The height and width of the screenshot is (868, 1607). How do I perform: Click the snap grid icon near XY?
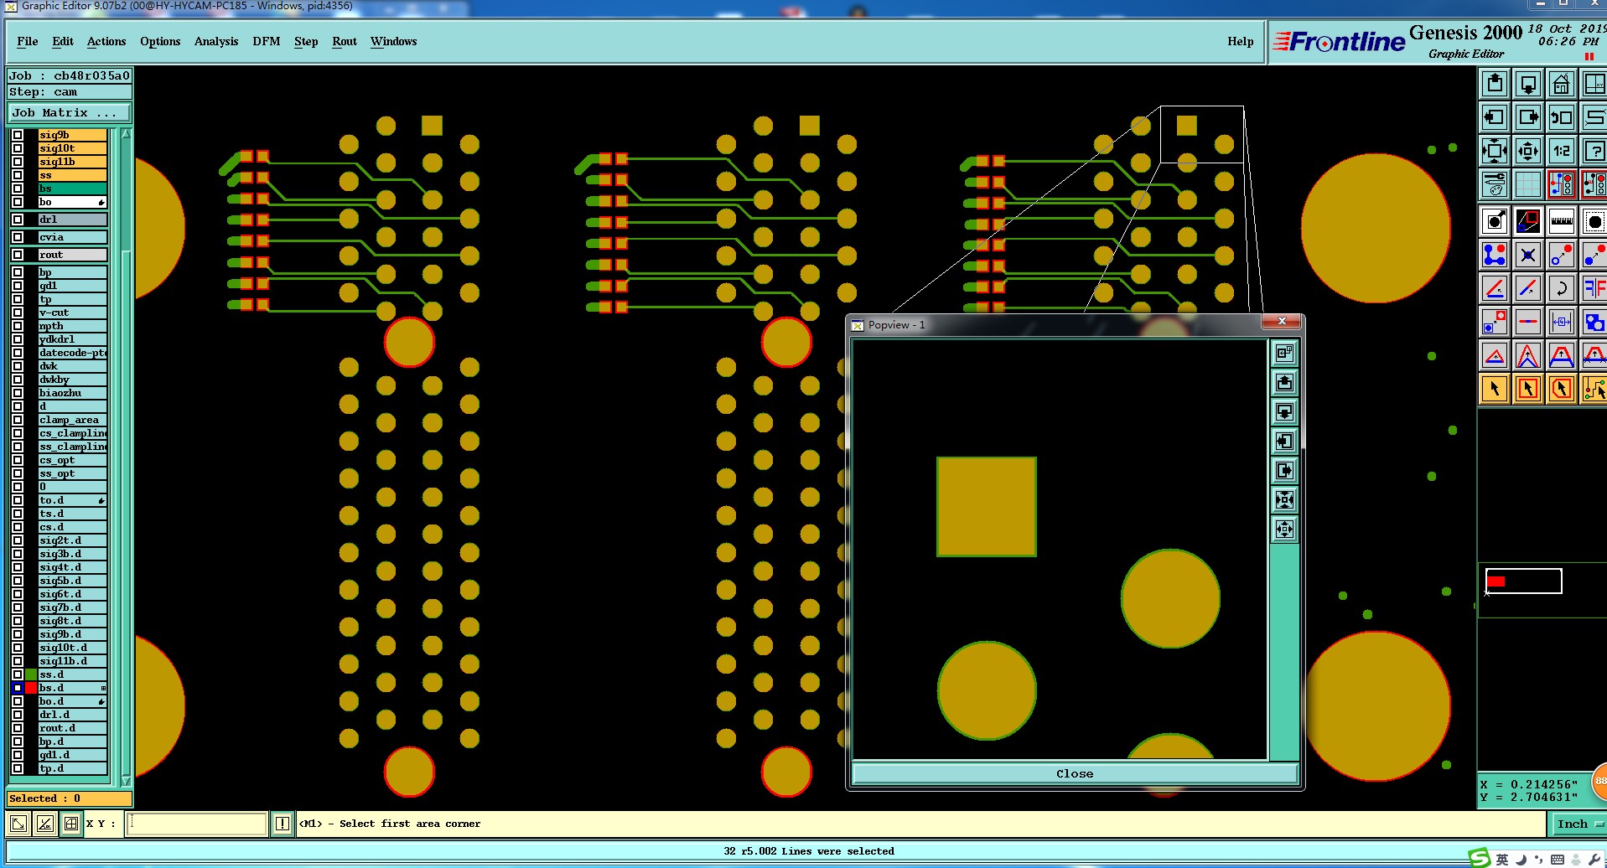coord(71,824)
